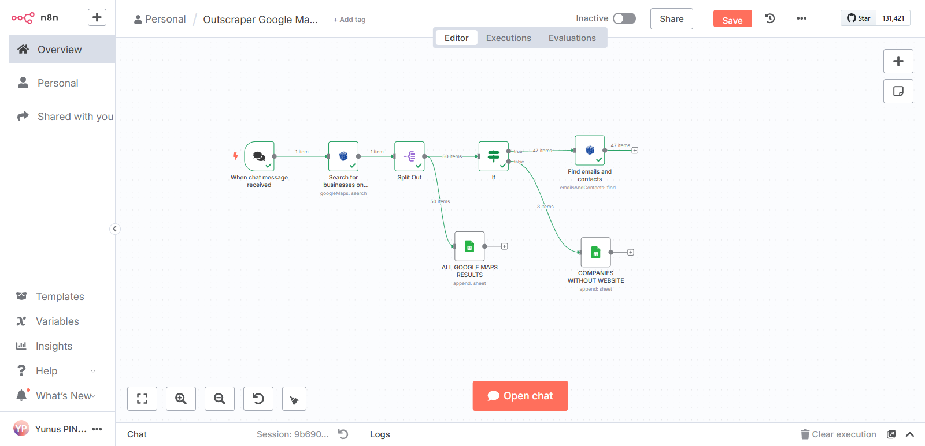Click the 3 items connection label

coord(545,207)
